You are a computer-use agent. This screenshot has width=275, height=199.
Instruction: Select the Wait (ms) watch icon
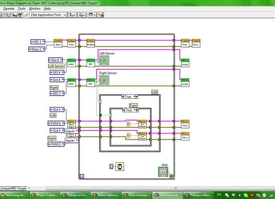point(120,167)
